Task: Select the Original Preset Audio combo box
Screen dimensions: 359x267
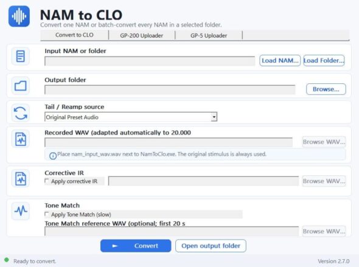Action: click(131, 117)
